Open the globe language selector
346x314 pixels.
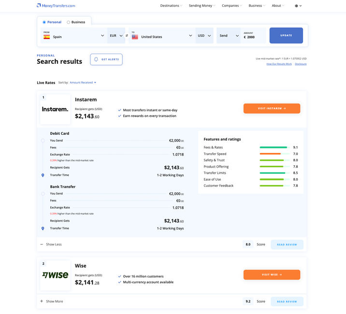[298, 6]
